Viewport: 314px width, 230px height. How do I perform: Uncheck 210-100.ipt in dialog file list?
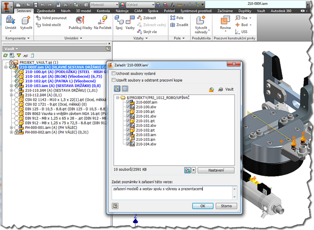pos(128,111)
